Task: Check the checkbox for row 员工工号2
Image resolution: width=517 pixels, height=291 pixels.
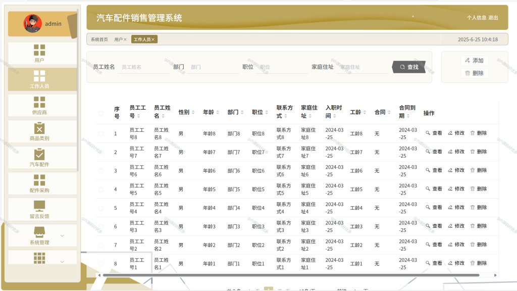Action: point(101,245)
